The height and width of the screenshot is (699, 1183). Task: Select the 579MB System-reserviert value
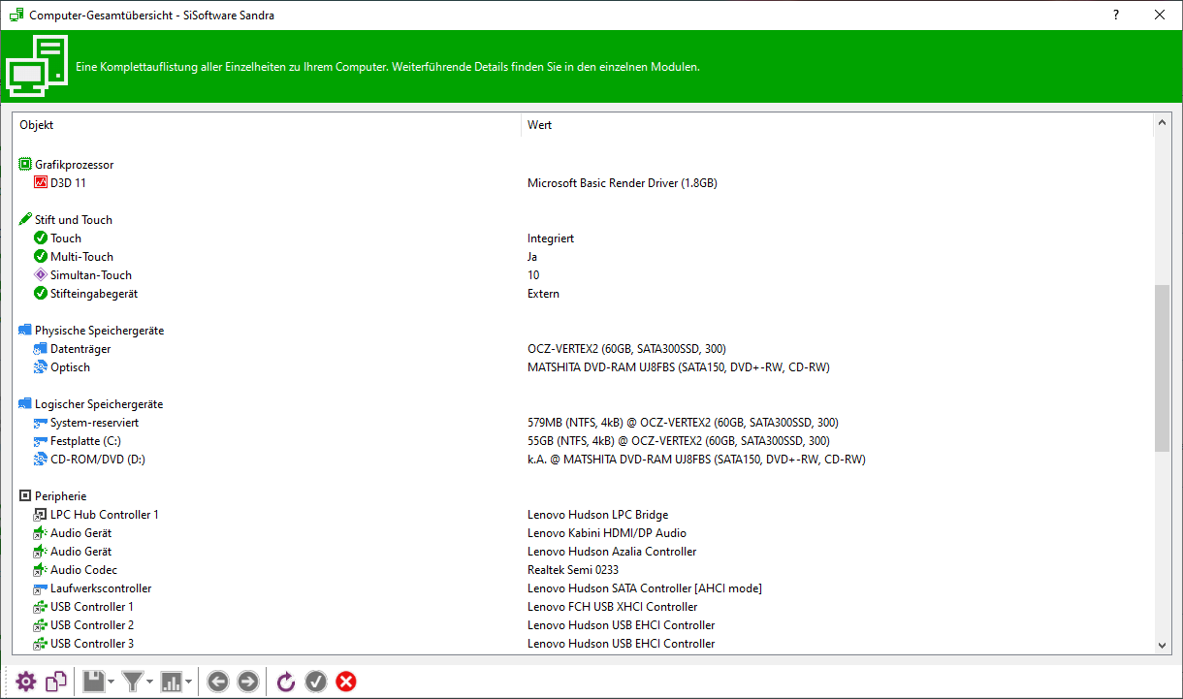[x=683, y=423]
